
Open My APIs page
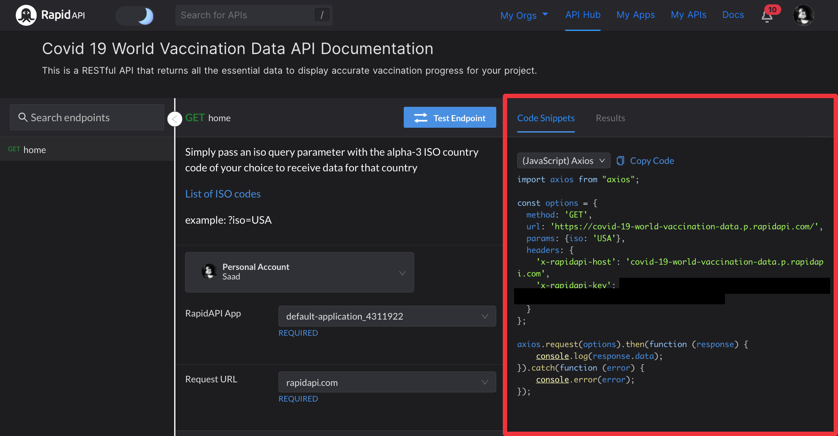tap(688, 15)
